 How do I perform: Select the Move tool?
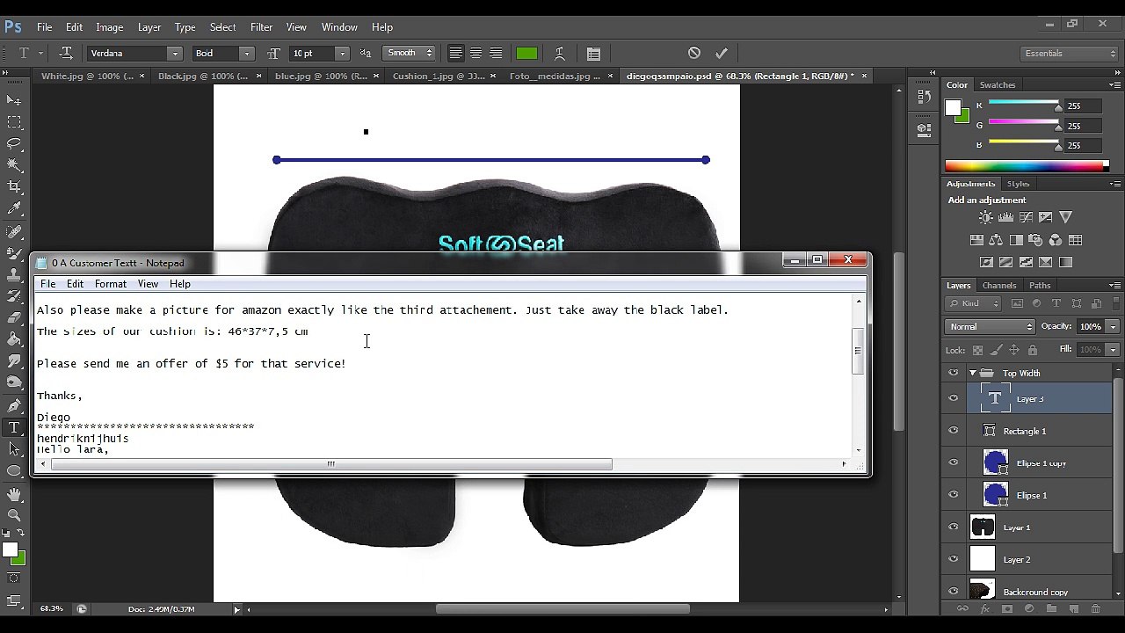tap(14, 100)
